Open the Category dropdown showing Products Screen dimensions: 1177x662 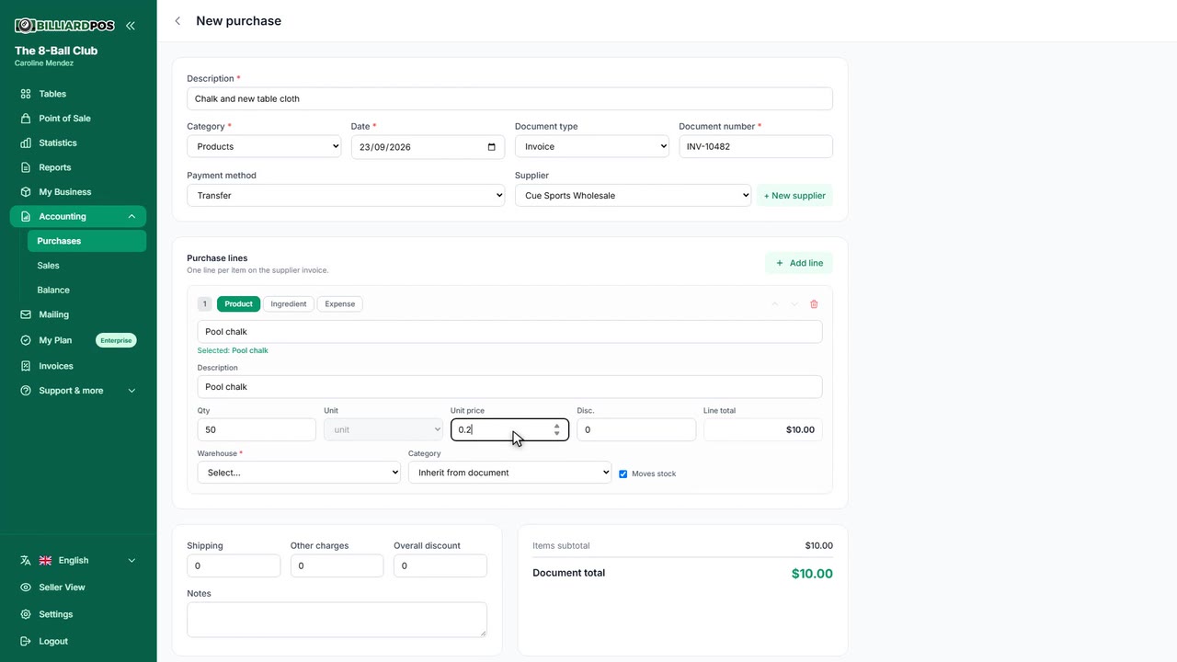pyautogui.click(x=264, y=147)
